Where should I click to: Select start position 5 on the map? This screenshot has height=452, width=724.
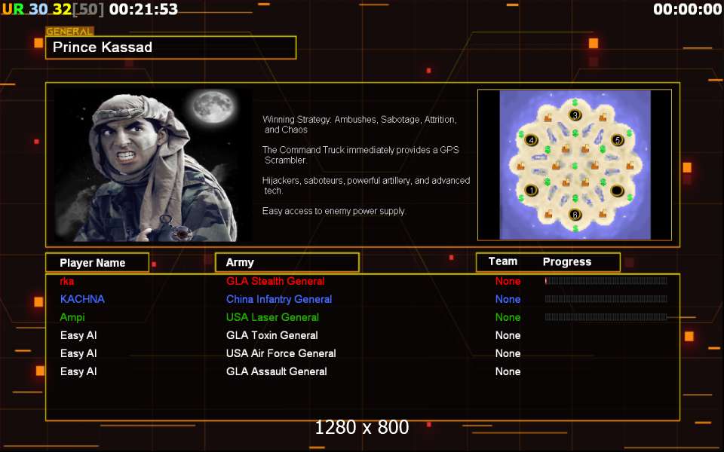[x=618, y=140]
